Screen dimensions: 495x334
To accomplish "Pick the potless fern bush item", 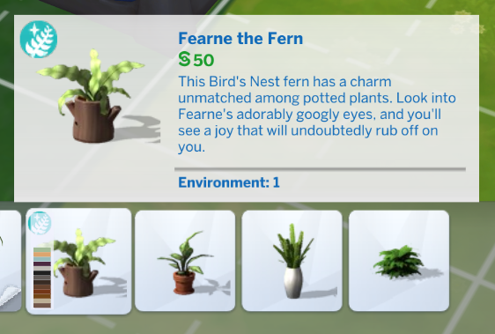I will coord(399,261).
